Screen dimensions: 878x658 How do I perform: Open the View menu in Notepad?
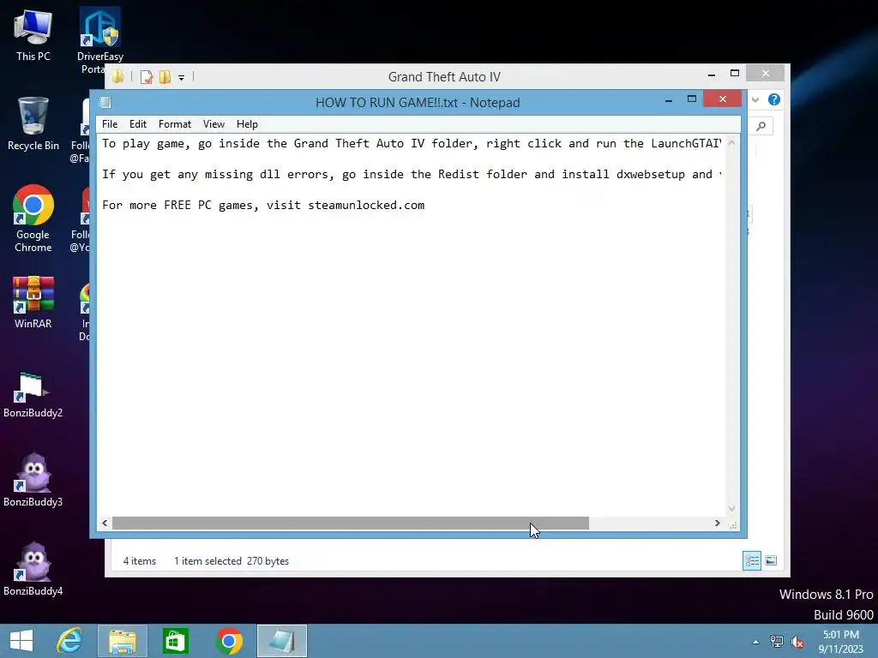[213, 124]
